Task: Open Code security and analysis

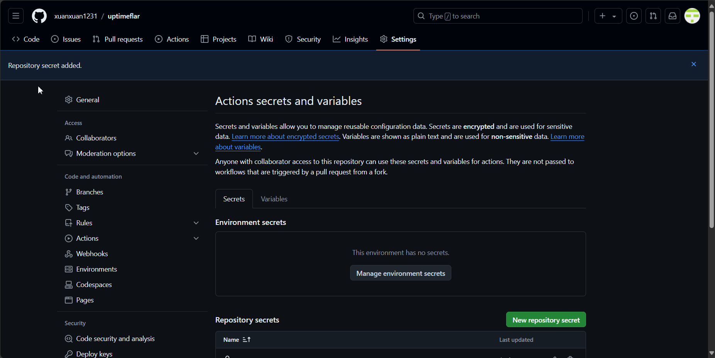Action: tap(132, 338)
